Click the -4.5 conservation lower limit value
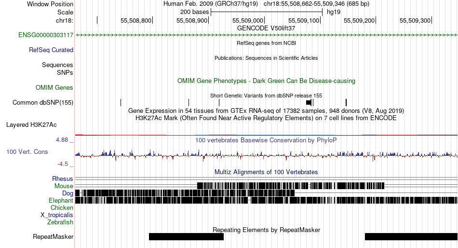The image size is (458, 248). 63,164
